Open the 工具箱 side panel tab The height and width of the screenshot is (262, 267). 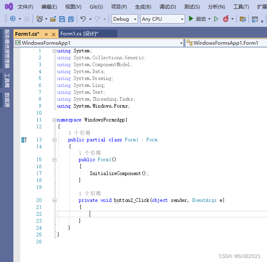7,80
